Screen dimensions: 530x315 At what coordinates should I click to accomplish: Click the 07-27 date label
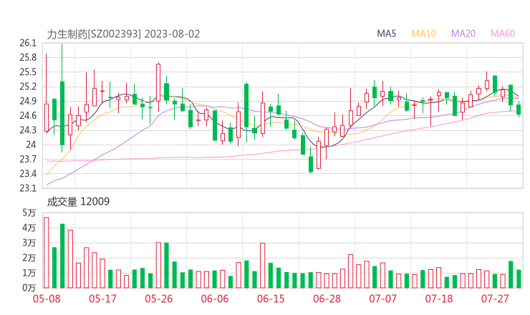[495, 299]
